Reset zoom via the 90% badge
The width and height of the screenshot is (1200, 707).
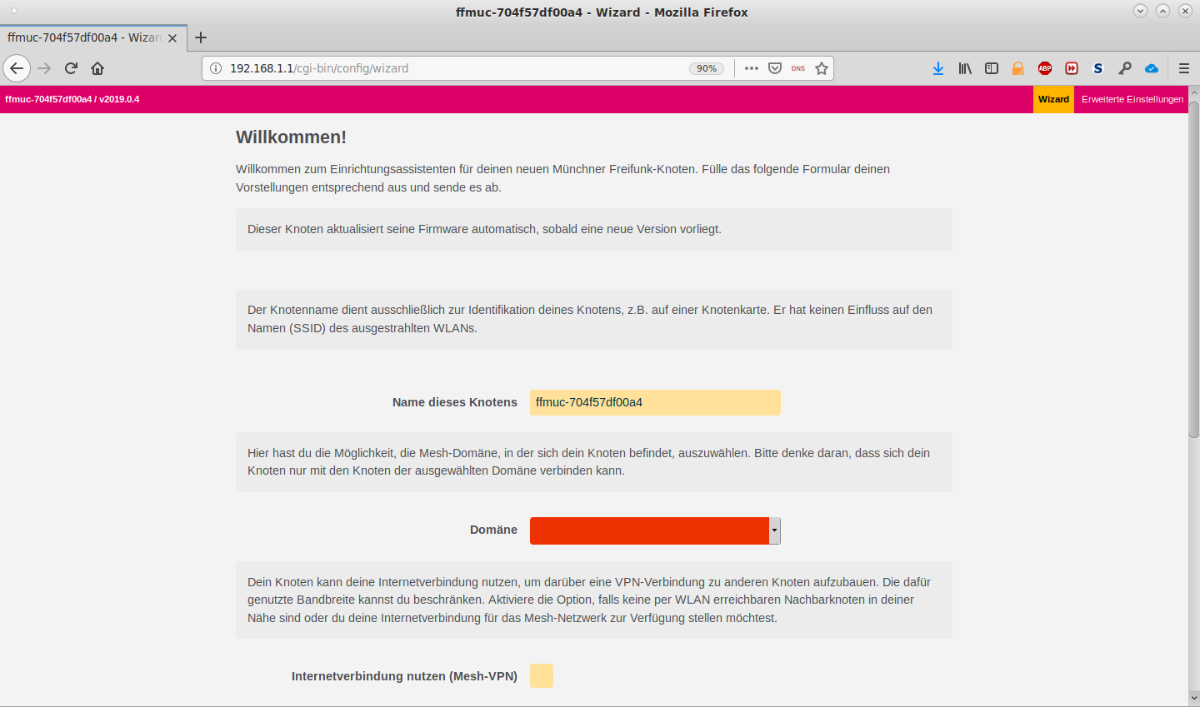click(707, 68)
